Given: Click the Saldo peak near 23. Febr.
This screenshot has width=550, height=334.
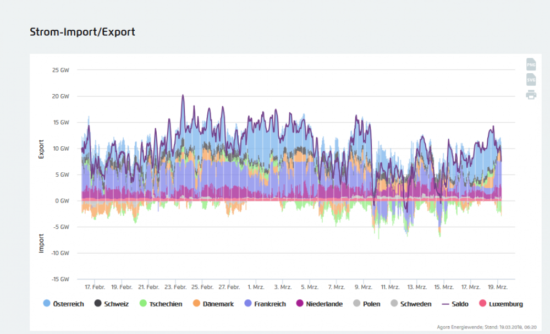Looking at the screenshot, I should point(183,96).
